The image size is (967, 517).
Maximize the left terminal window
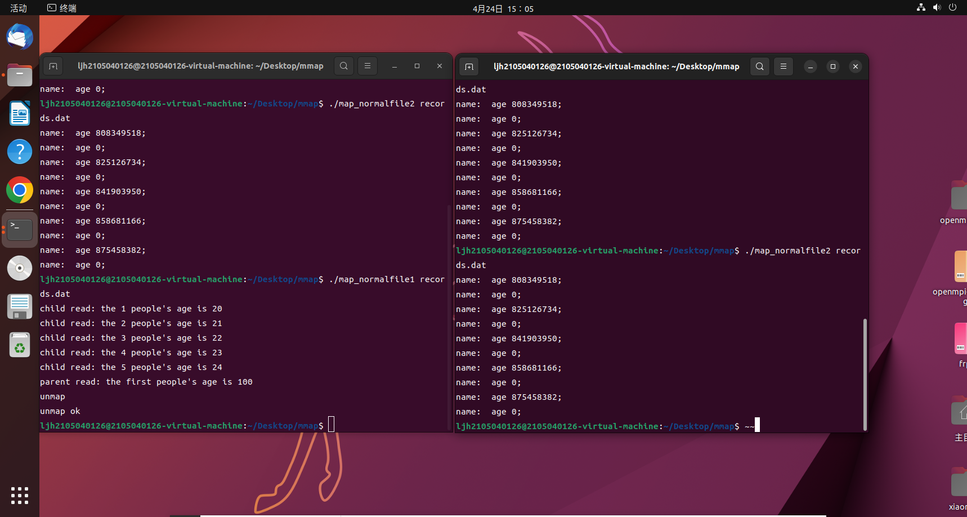point(417,66)
